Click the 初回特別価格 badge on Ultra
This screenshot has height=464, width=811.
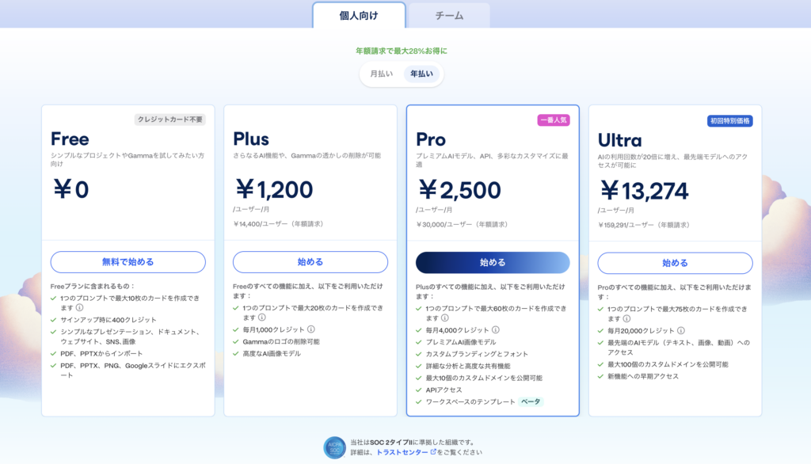(x=729, y=120)
